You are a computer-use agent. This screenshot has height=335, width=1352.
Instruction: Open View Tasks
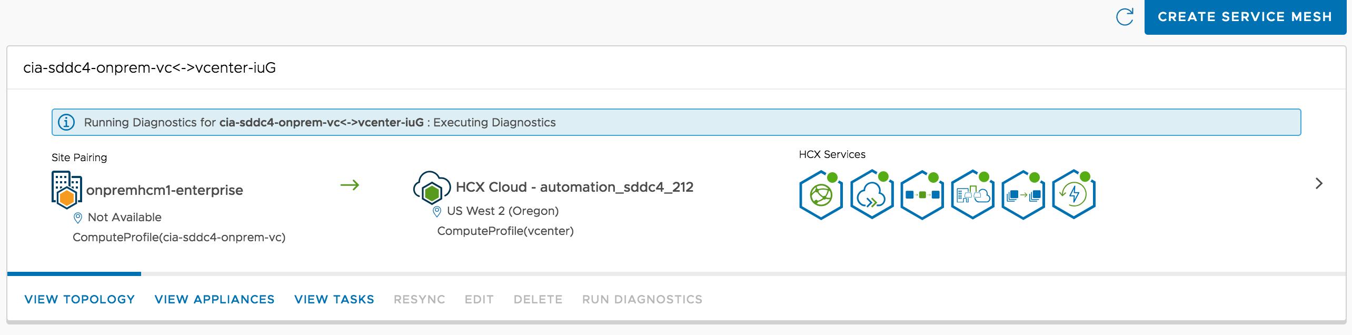[x=334, y=299]
